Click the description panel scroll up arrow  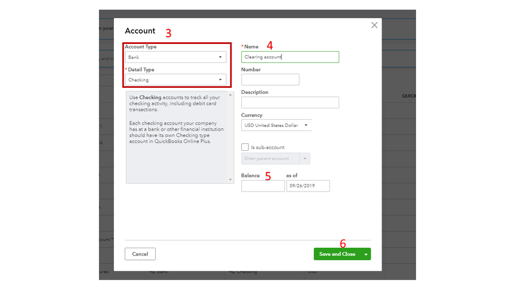click(x=230, y=95)
